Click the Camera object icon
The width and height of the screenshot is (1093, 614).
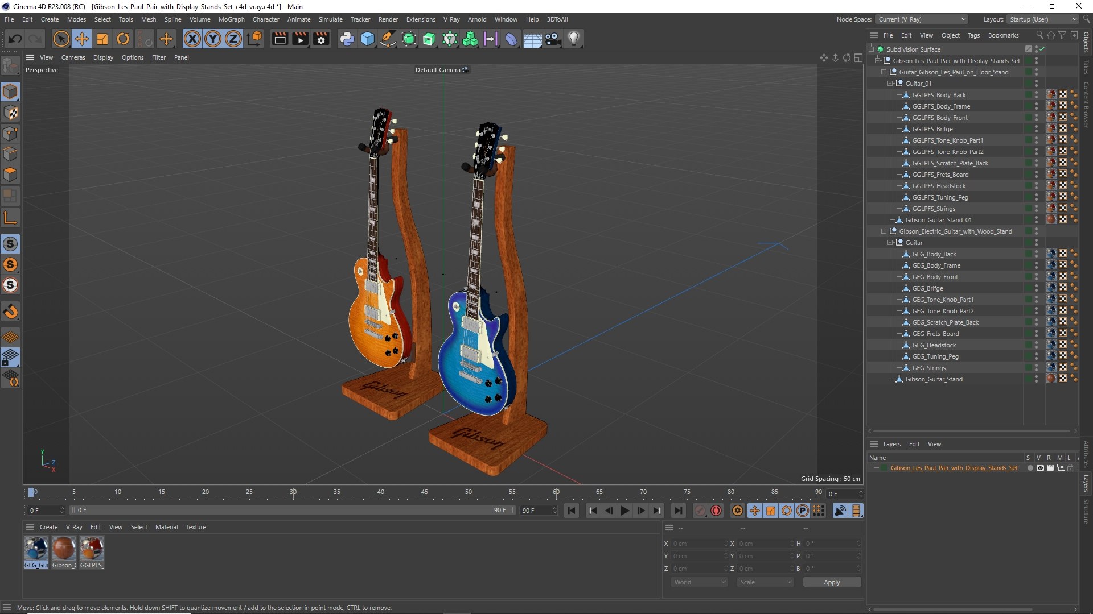coord(553,39)
